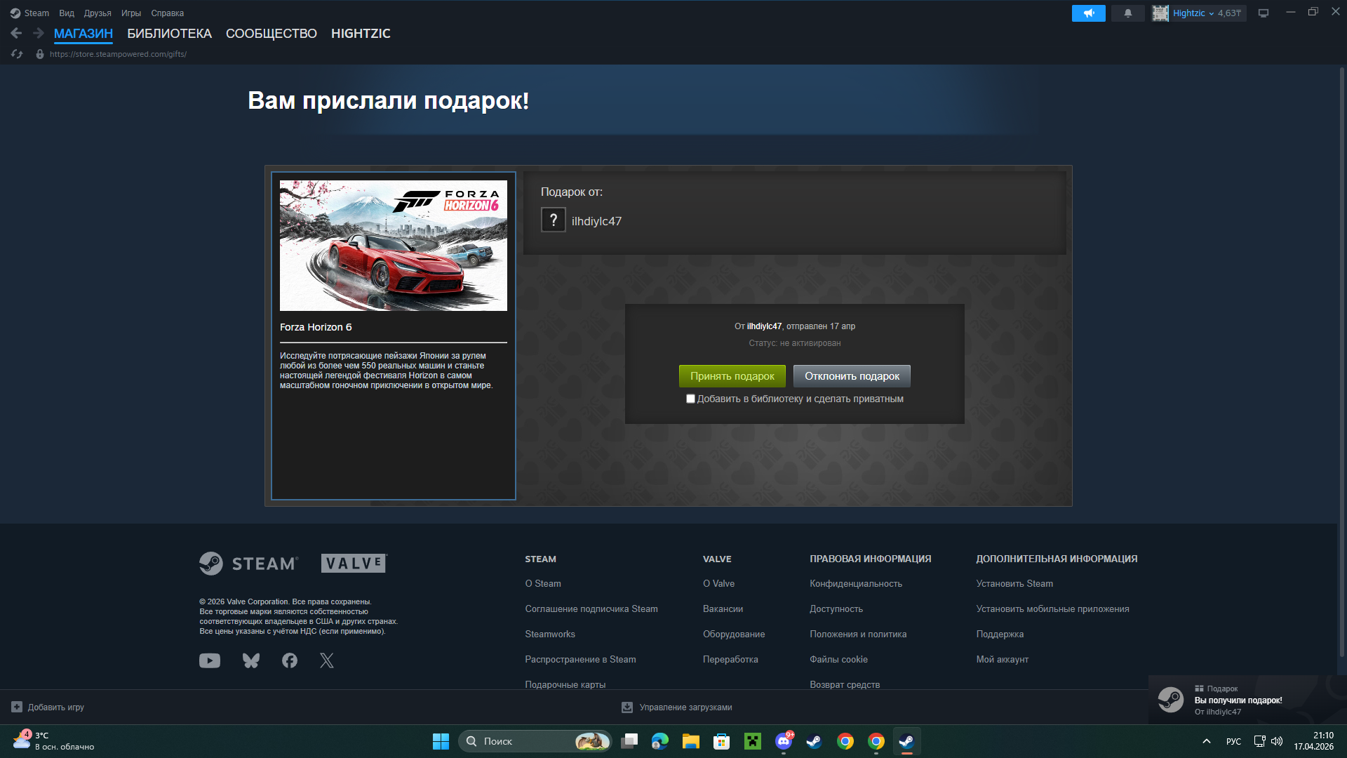
Task: Open Steam's Facebook page icon
Action: [289, 660]
